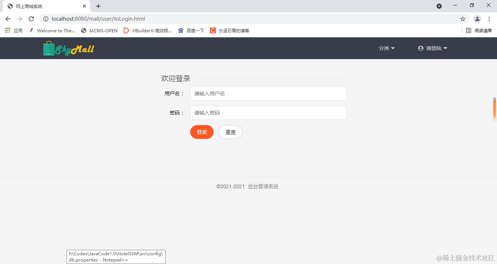Screen dimensions: 497x264
Task: Click the 请输入用户名 username input field
Action: (x=268, y=93)
